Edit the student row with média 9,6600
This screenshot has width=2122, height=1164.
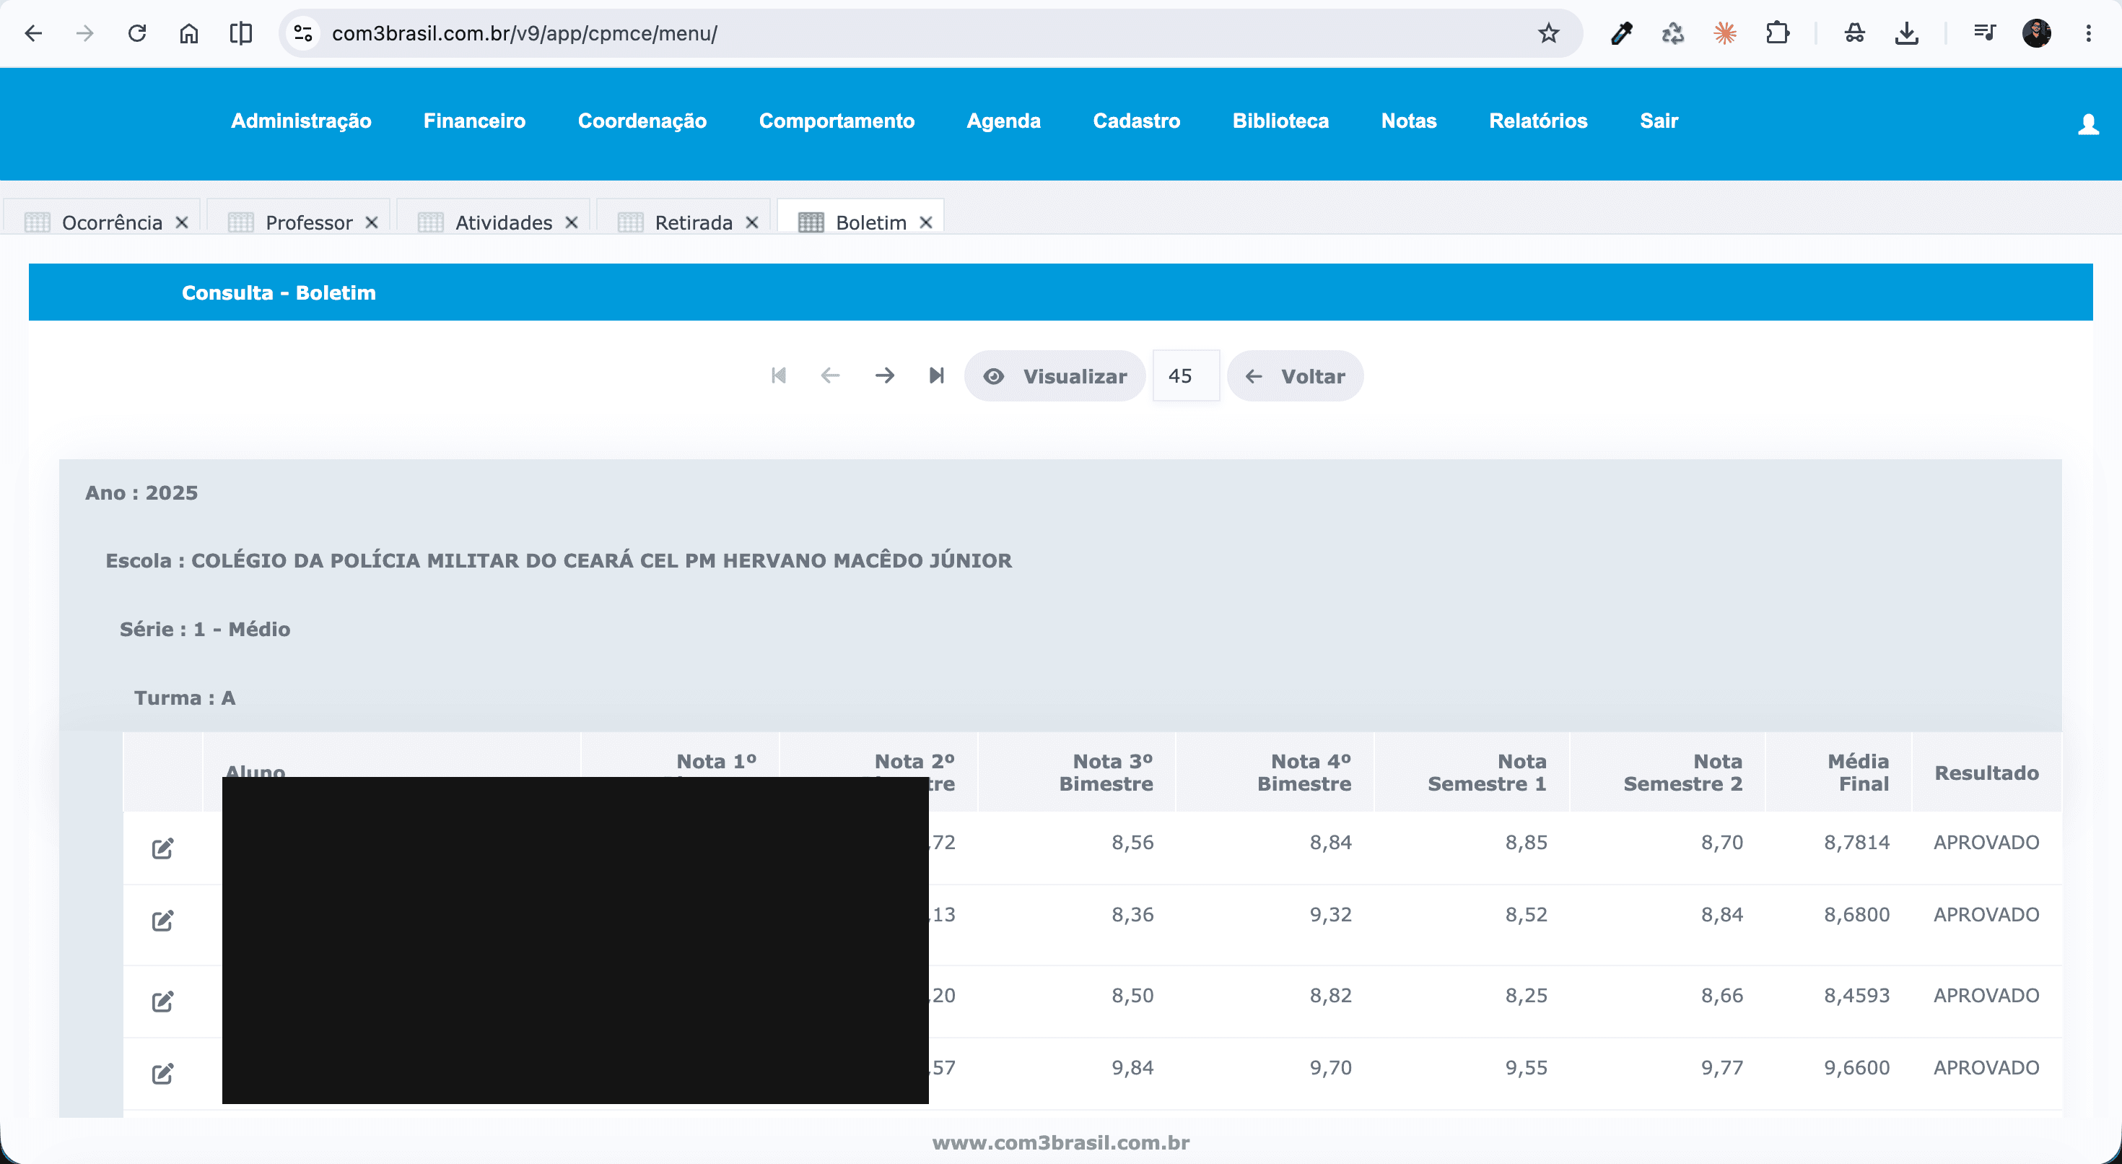point(163,1073)
